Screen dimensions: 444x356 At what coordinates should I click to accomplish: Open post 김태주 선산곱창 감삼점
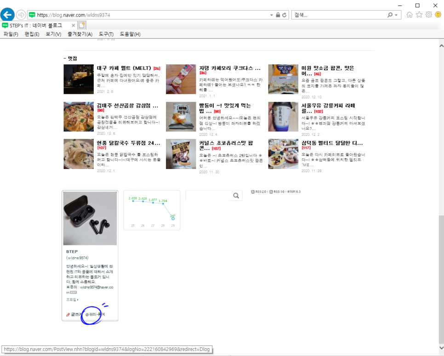pos(127,106)
